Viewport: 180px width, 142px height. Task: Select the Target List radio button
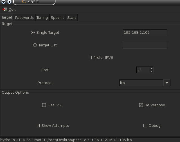point(35,45)
